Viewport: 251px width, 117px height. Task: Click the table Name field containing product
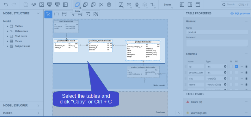pos(217,32)
